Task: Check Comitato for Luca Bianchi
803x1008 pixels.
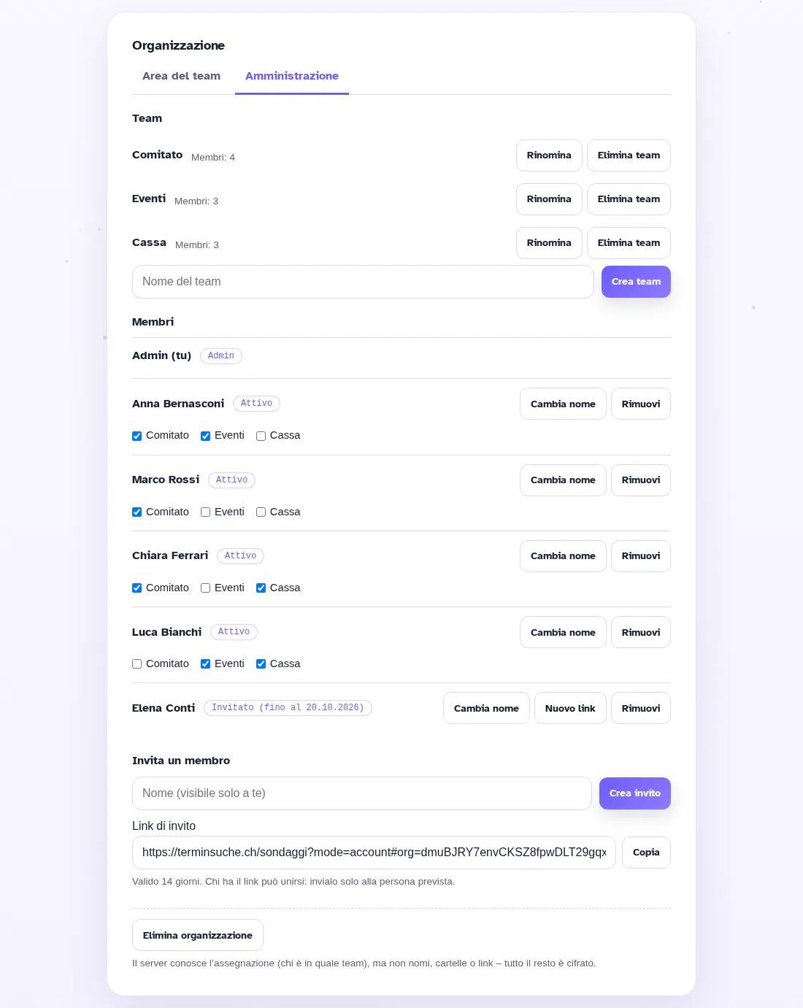Action: click(x=137, y=664)
